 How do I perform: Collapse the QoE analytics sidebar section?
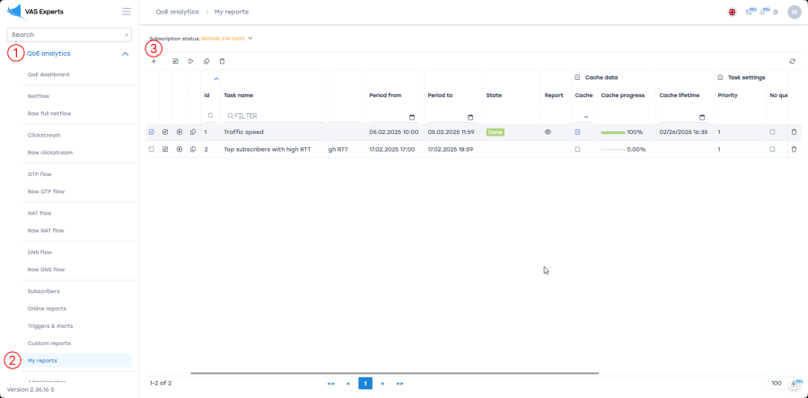[x=125, y=54]
